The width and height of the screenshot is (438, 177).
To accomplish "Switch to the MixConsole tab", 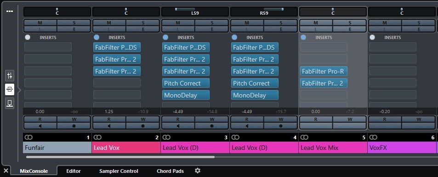I will tap(34, 171).
